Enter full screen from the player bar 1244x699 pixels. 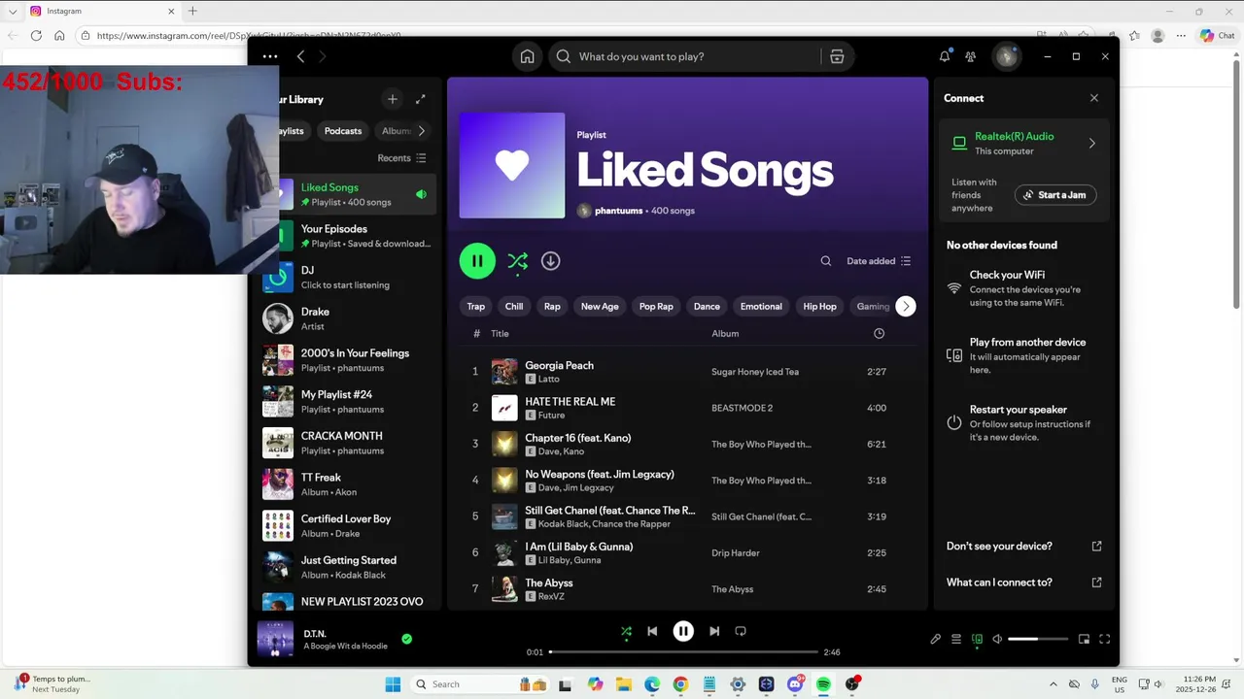pyautogui.click(x=1104, y=639)
